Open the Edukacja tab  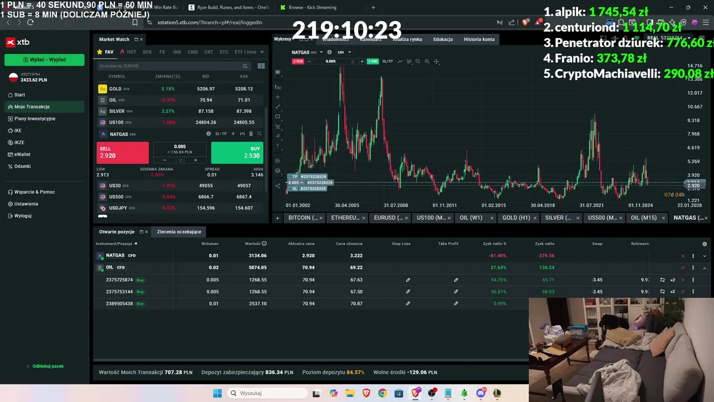tap(443, 39)
